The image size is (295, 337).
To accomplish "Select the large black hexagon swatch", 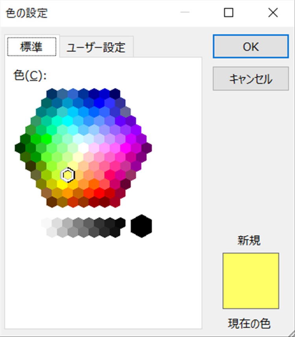I will click(x=141, y=226).
